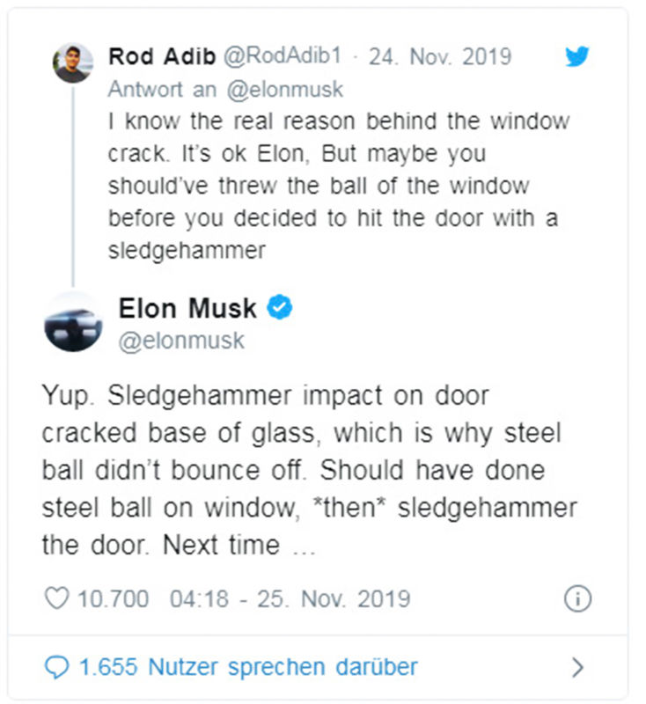Viewport: 646px width, 704px height.
Task: Click the Twitter bird logo
Action: point(576,56)
